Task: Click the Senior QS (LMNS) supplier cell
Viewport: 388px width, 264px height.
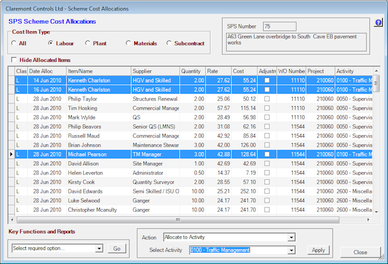Action: pyautogui.click(x=155, y=127)
